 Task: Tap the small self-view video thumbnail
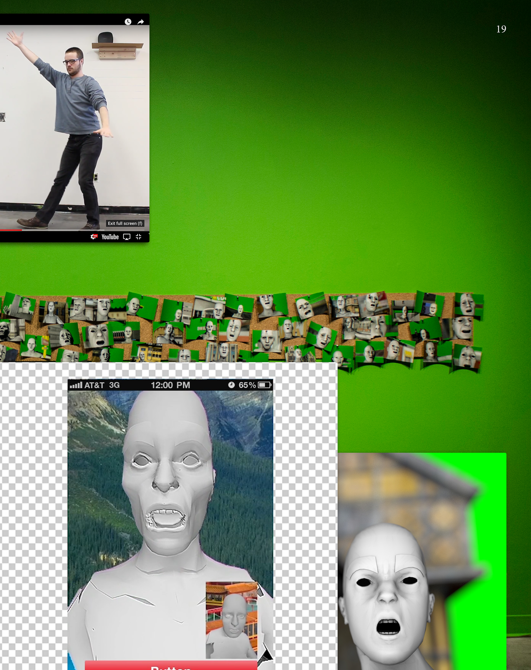pyautogui.click(x=231, y=620)
